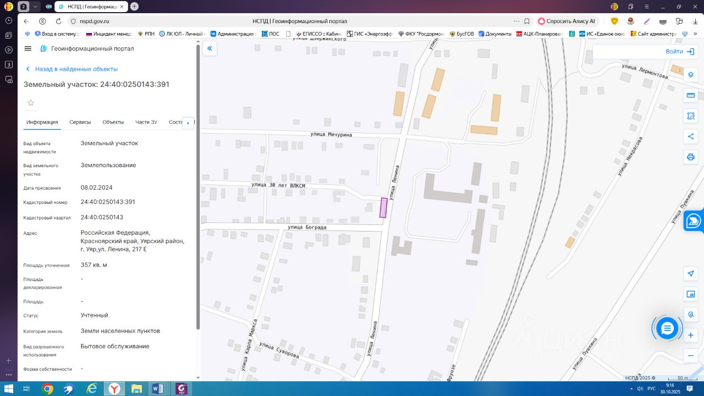Viewport: 704px width, 396px height.
Task: Open the round chat support bubble
Action: pyautogui.click(x=667, y=328)
